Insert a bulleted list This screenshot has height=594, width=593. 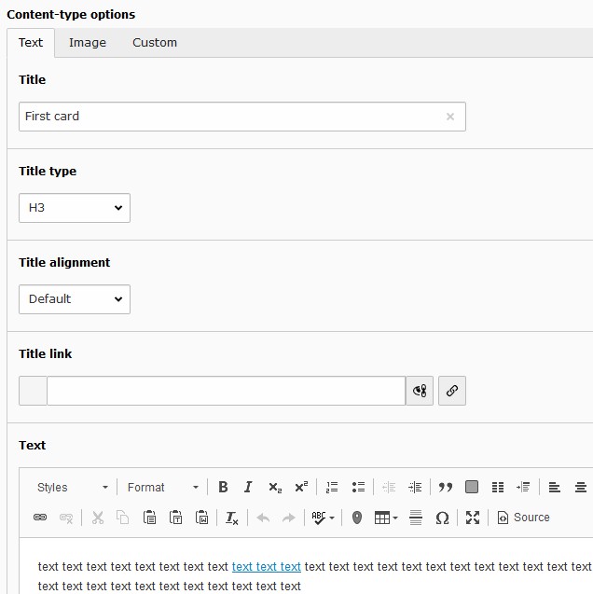[x=358, y=487]
